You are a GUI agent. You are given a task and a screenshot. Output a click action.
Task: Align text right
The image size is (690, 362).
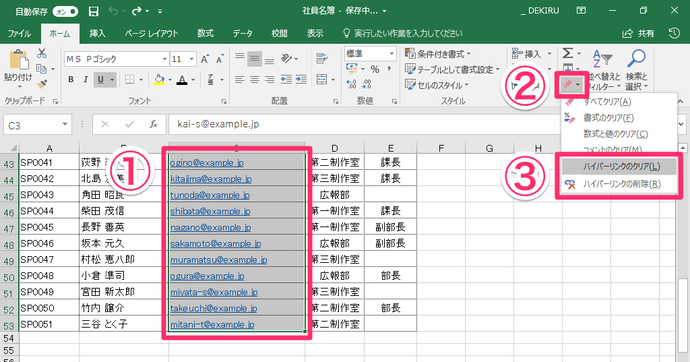[270, 80]
